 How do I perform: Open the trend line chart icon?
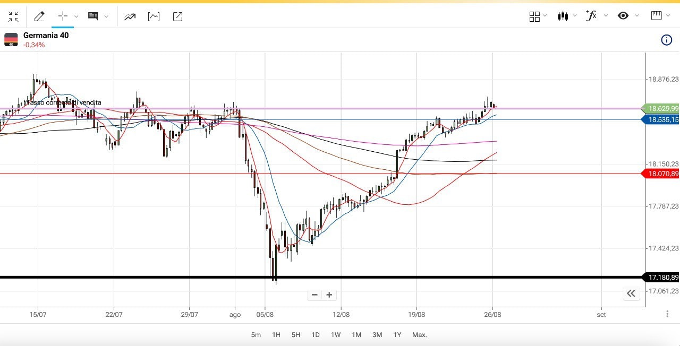pos(130,16)
